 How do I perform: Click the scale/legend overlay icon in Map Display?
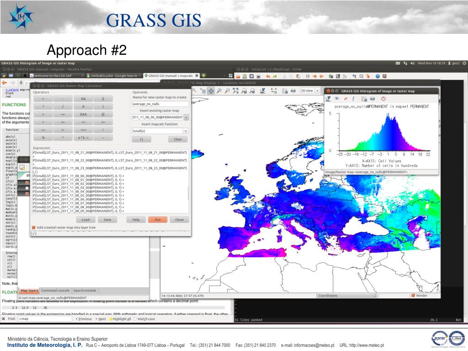point(274,91)
